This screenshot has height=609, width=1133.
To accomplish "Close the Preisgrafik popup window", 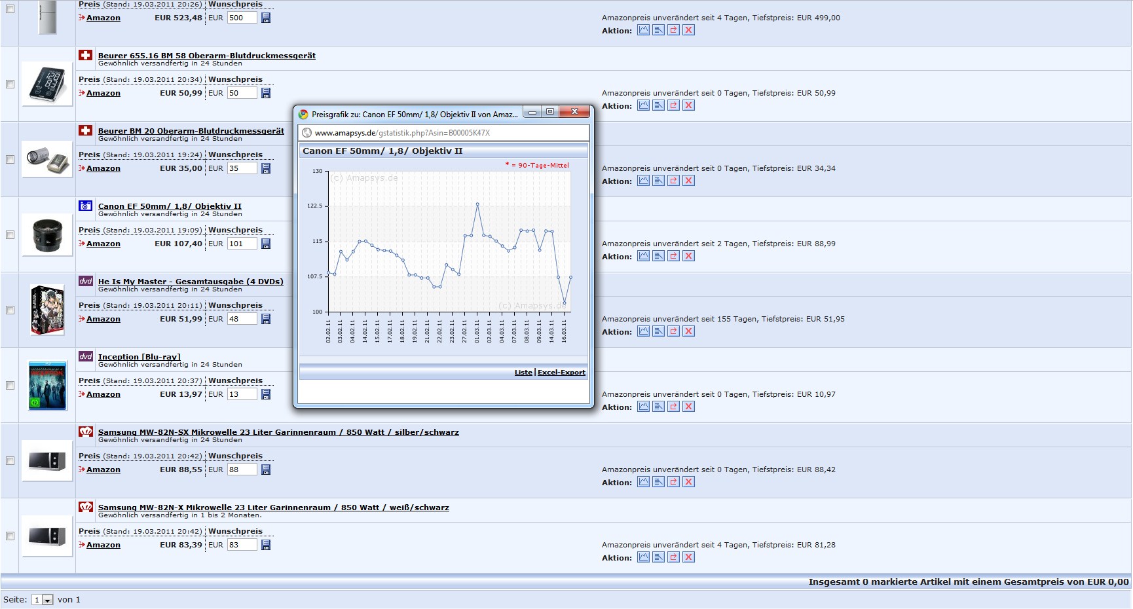I will (x=574, y=112).
